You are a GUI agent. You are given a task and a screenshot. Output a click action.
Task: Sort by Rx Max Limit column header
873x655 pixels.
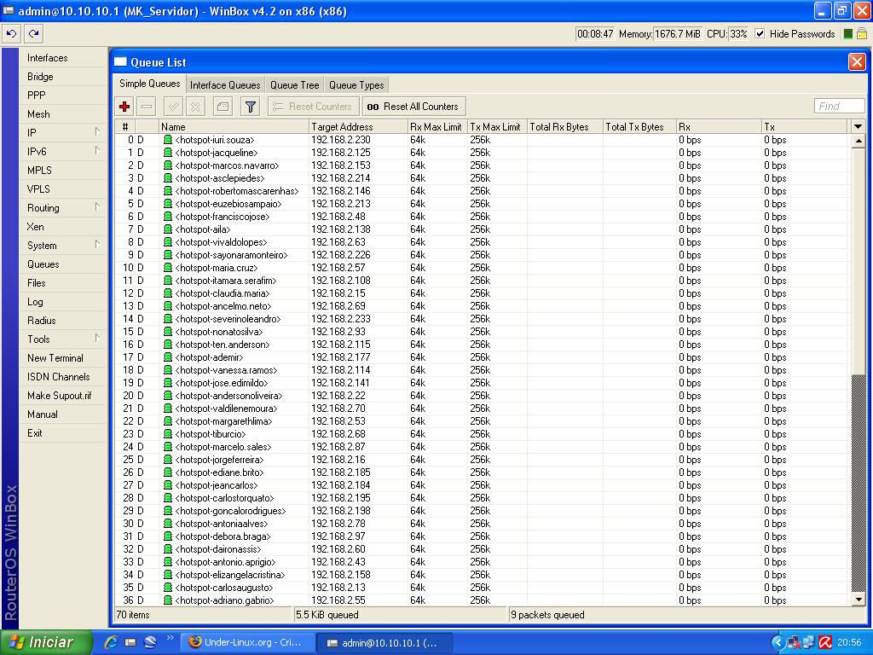click(437, 127)
